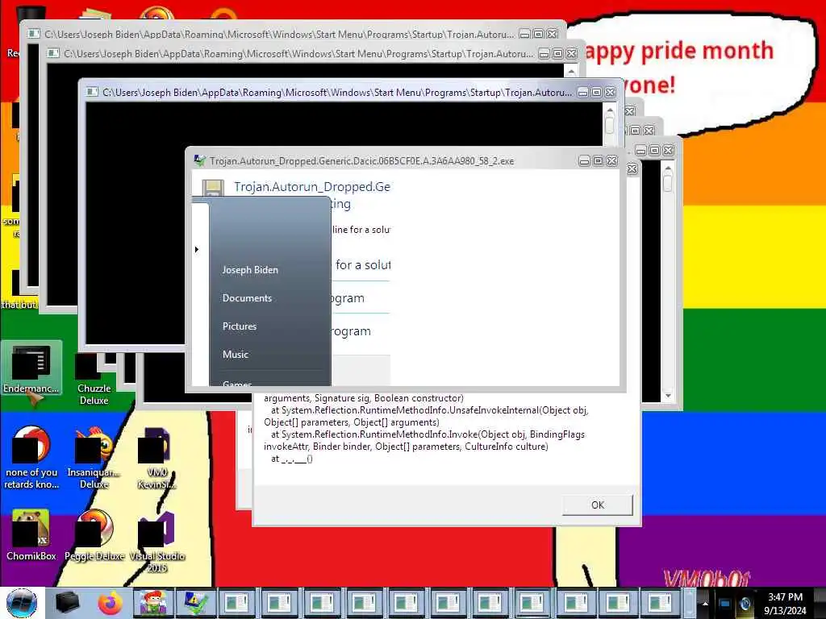Click the rightmost console window's scroll up arrow
Image resolution: width=826 pixels, height=619 pixels.
point(668,168)
